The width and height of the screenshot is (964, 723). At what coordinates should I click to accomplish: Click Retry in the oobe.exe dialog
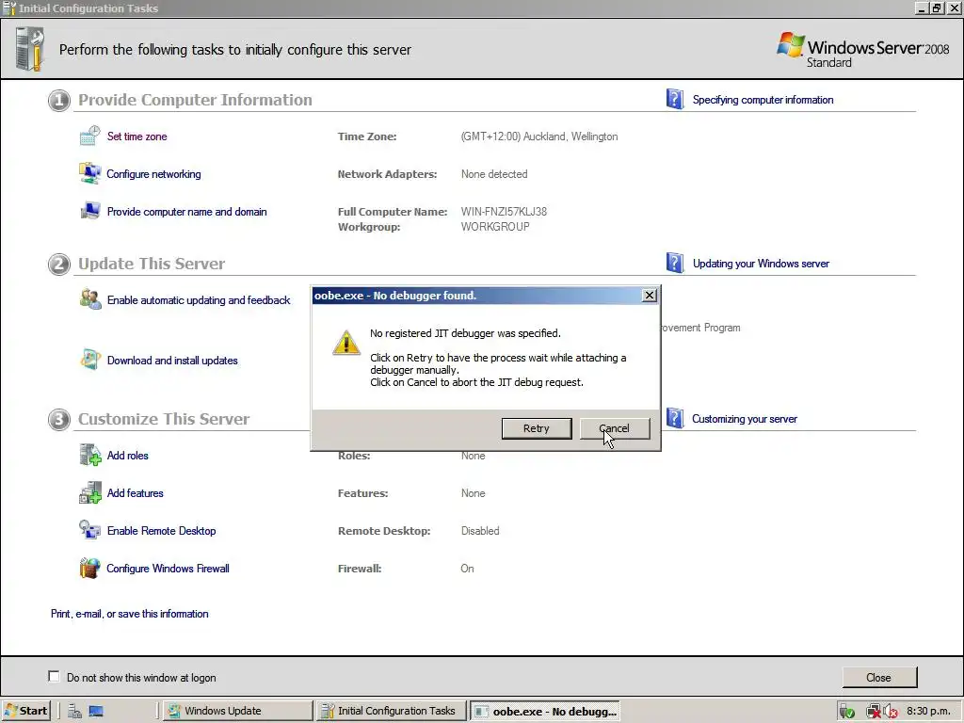coord(536,428)
